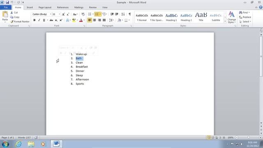Justify the paragraph text

[104, 20]
